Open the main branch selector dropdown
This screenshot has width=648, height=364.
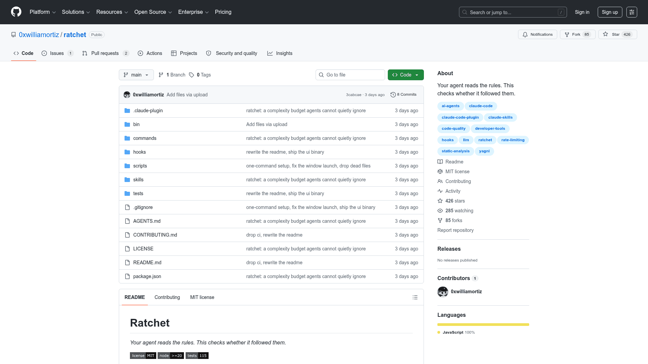point(136,75)
